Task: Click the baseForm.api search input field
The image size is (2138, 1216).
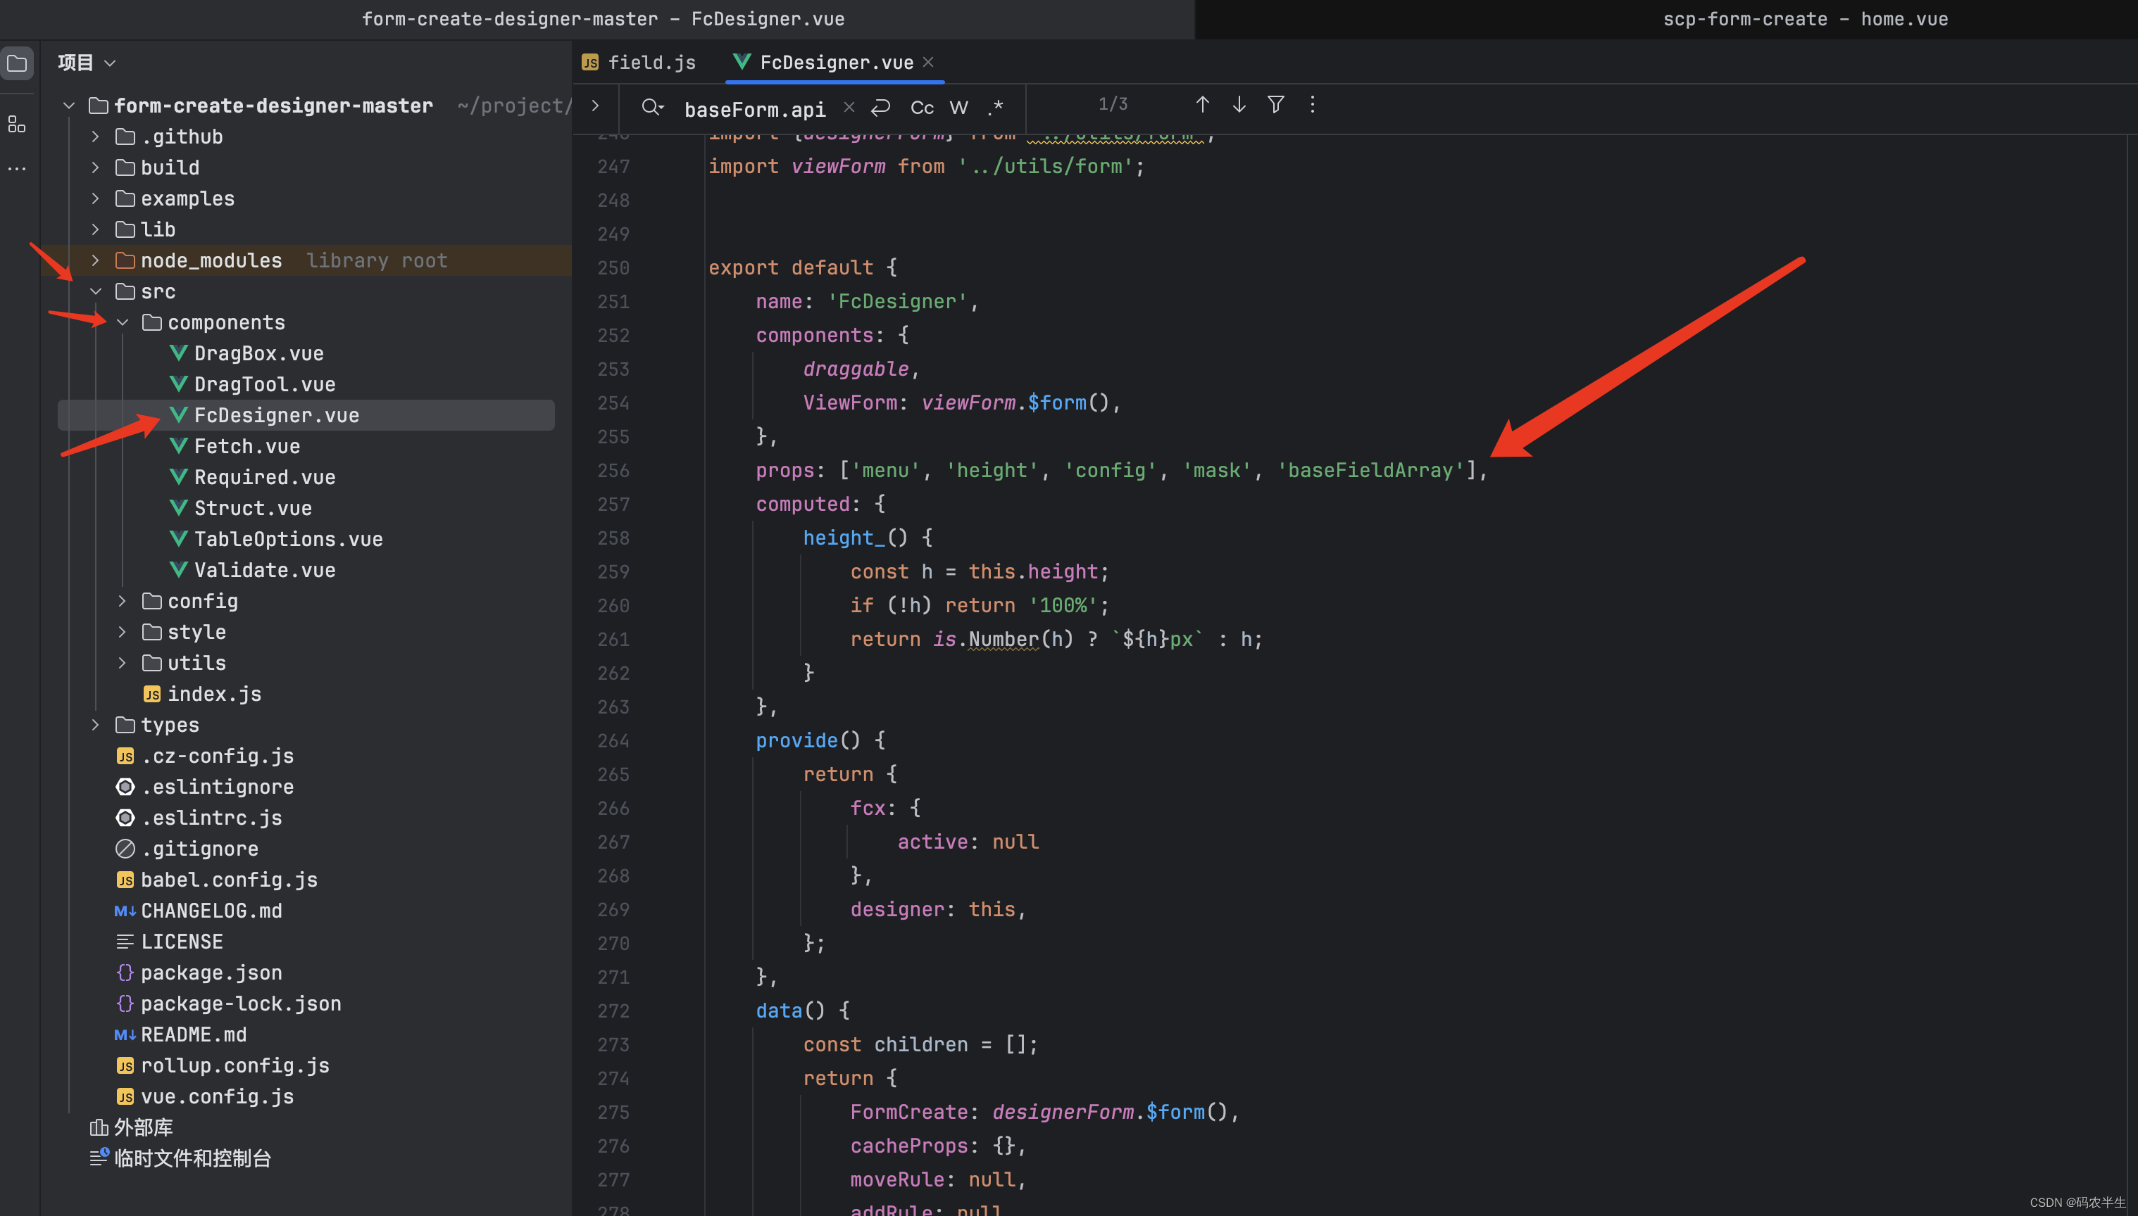Action: click(754, 109)
